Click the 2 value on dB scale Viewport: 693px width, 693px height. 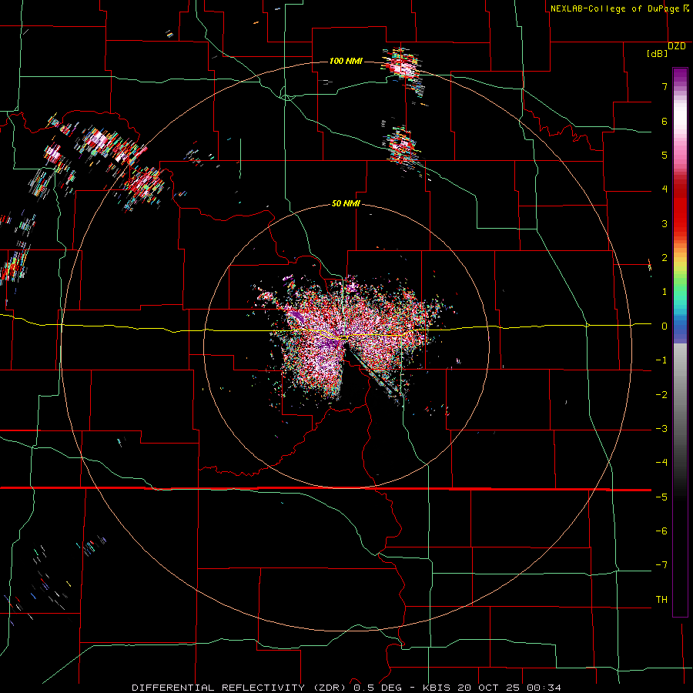665,258
